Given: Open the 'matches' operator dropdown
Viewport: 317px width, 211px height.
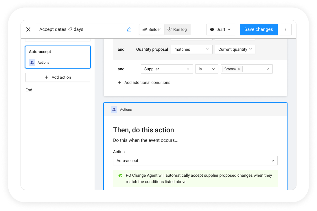Looking at the screenshot, I should coord(191,49).
